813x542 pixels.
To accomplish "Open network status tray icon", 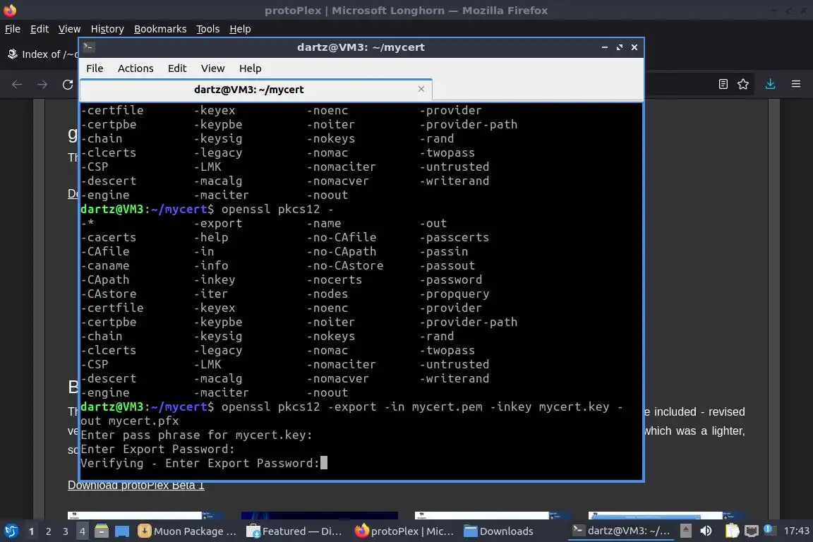I will 751,531.
